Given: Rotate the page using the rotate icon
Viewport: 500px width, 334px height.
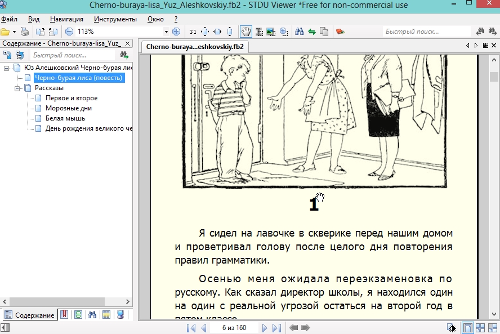Looking at the screenshot, I should pyautogui.click(x=40, y=32).
